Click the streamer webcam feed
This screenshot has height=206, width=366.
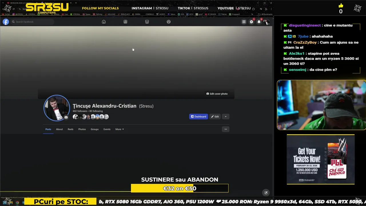coord(321,105)
